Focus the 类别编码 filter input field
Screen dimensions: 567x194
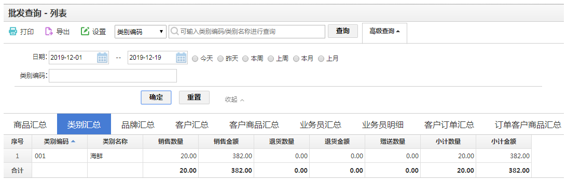pyautogui.click(x=113, y=76)
